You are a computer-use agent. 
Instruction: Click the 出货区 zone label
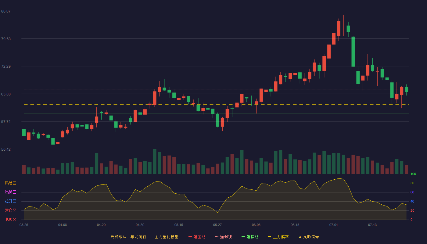(10, 192)
